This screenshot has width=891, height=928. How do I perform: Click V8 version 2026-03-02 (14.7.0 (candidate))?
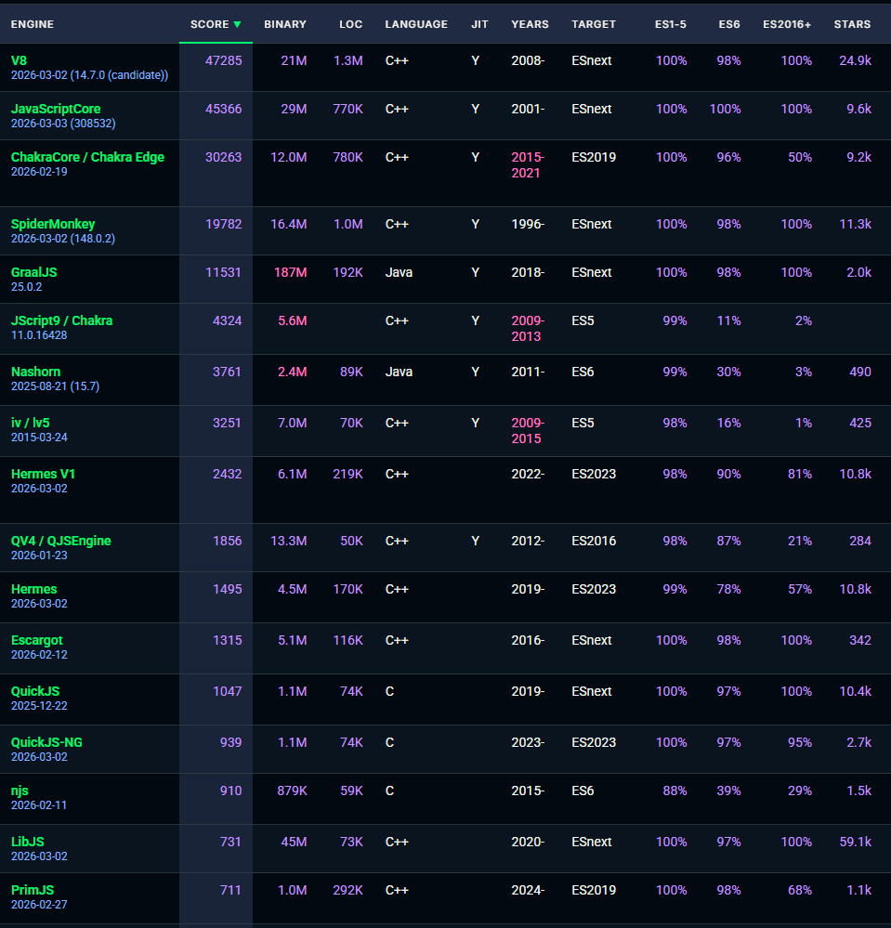pyautogui.click(x=89, y=75)
